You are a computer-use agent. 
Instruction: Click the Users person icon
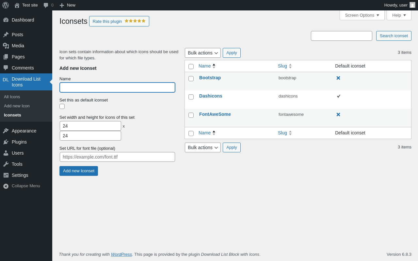point(6,153)
